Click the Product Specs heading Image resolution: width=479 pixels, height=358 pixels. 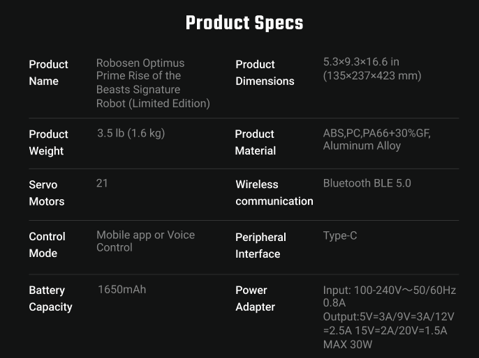pos(244,23)
